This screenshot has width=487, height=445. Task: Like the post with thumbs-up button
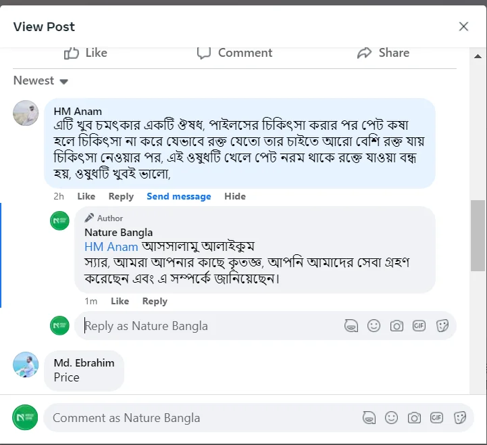[86, 53]
